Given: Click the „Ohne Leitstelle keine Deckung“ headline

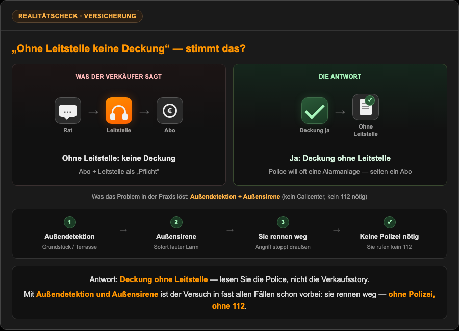Looking at the screenshot, I should (129, 48).
